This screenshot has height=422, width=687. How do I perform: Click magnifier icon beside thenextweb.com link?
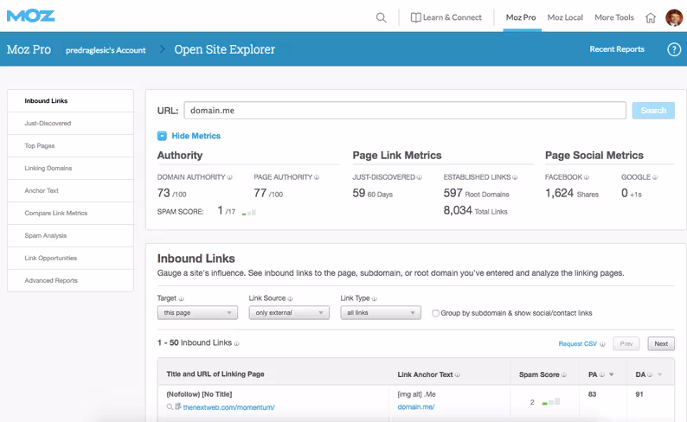click(x=170, y=407)
